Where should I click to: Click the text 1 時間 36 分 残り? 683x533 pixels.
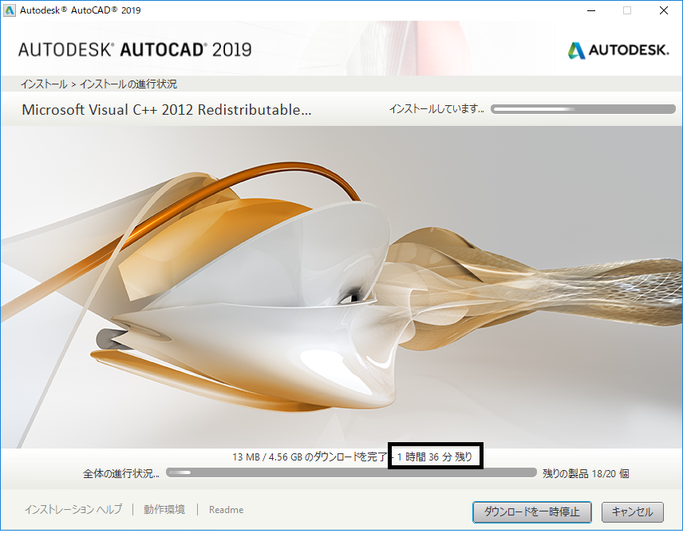tap(435, 457)
